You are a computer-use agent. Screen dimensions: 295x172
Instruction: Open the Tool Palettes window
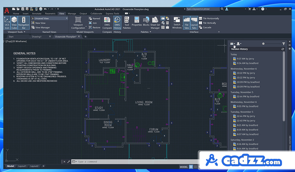click(x=127, y=23)
